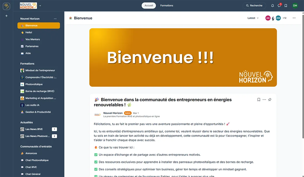Open Mindset de l'entrepreneur course
The height and width of the screenshot is (177, 304).
coord(39,71)
